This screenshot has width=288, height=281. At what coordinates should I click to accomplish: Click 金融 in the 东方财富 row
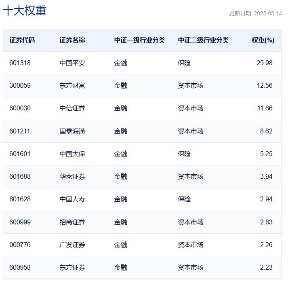pyautogui.click(x=120, y=86)
